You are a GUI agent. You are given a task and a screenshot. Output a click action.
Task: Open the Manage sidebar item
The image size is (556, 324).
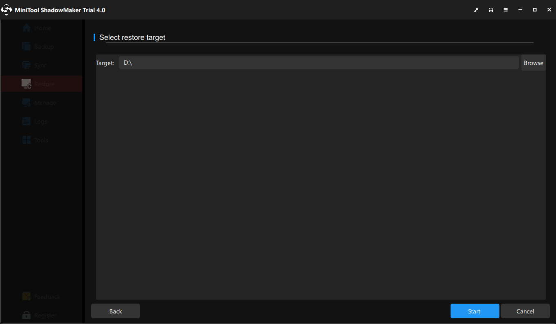[x=42, y=103]
